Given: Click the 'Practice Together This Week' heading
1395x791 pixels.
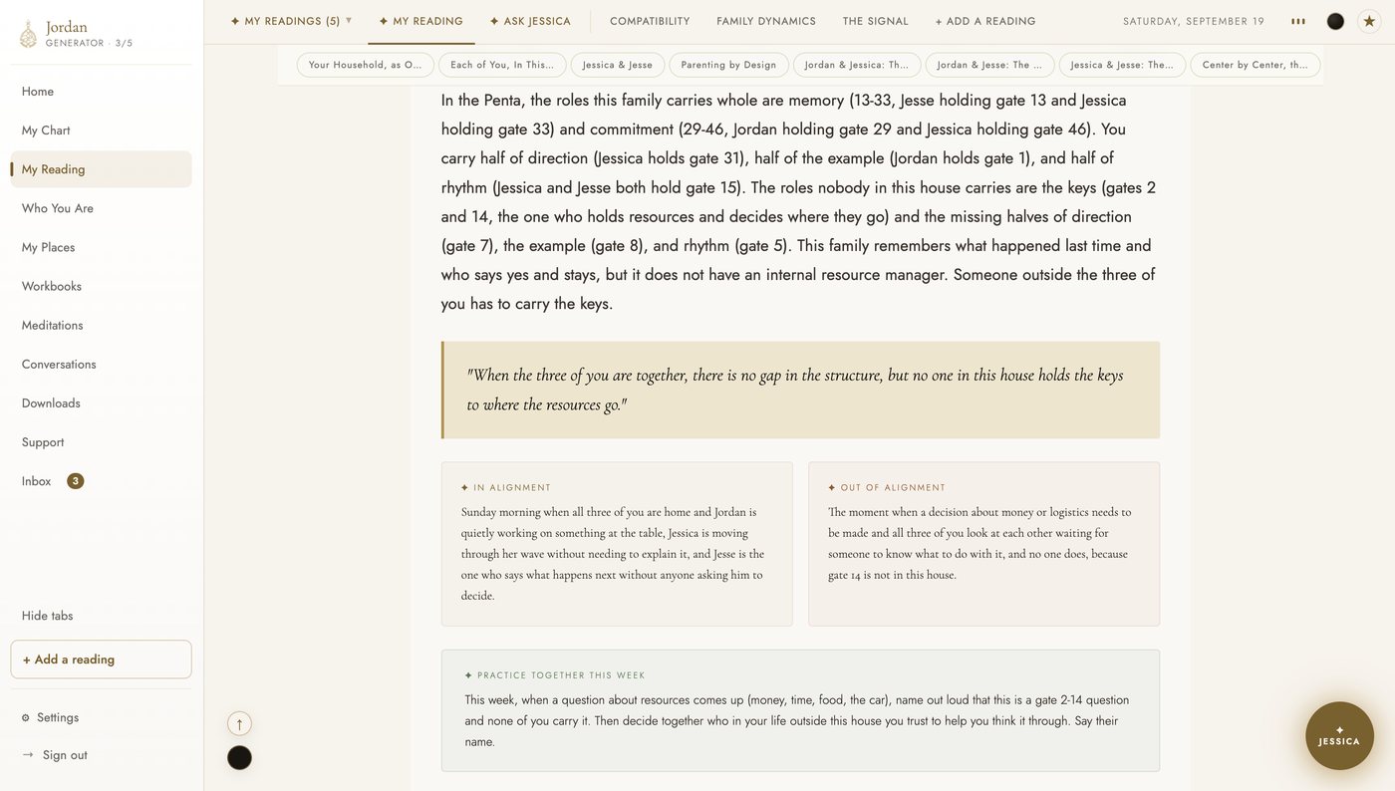Looking at the screenshot, I should 555,675.
